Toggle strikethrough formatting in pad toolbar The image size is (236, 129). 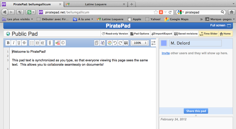pos(24,43)
